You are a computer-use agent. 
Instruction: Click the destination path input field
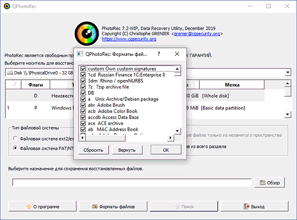[132, 183]
